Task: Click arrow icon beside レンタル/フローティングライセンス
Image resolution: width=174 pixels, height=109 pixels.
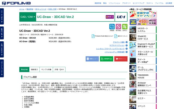Action: pyautogui.click(x=126, y=49)
